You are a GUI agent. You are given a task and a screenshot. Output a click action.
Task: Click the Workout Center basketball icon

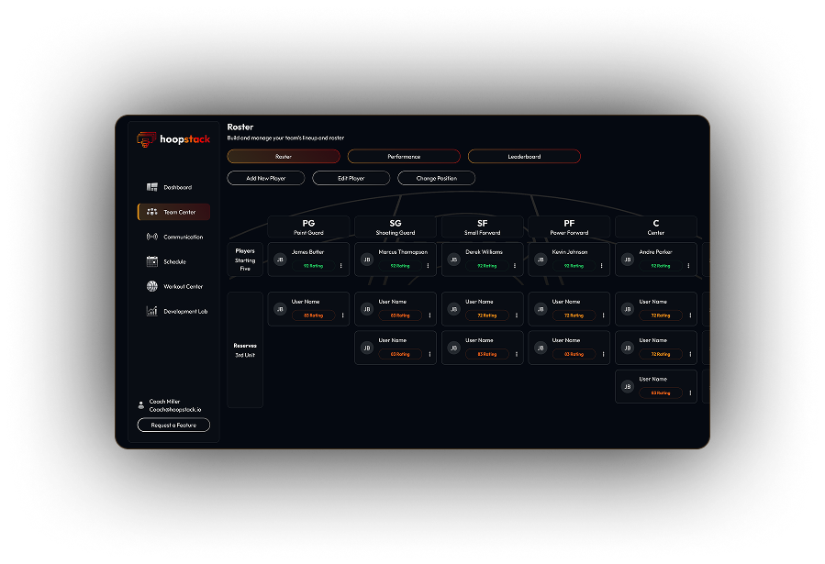[x=152, y=286]
